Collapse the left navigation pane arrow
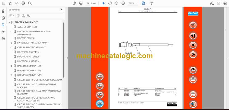Image resolution: width=229 pixels, height=110 pixels. (x=67, y=58)
